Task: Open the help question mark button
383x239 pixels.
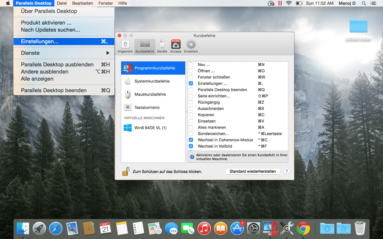Action: pos(286,171)
